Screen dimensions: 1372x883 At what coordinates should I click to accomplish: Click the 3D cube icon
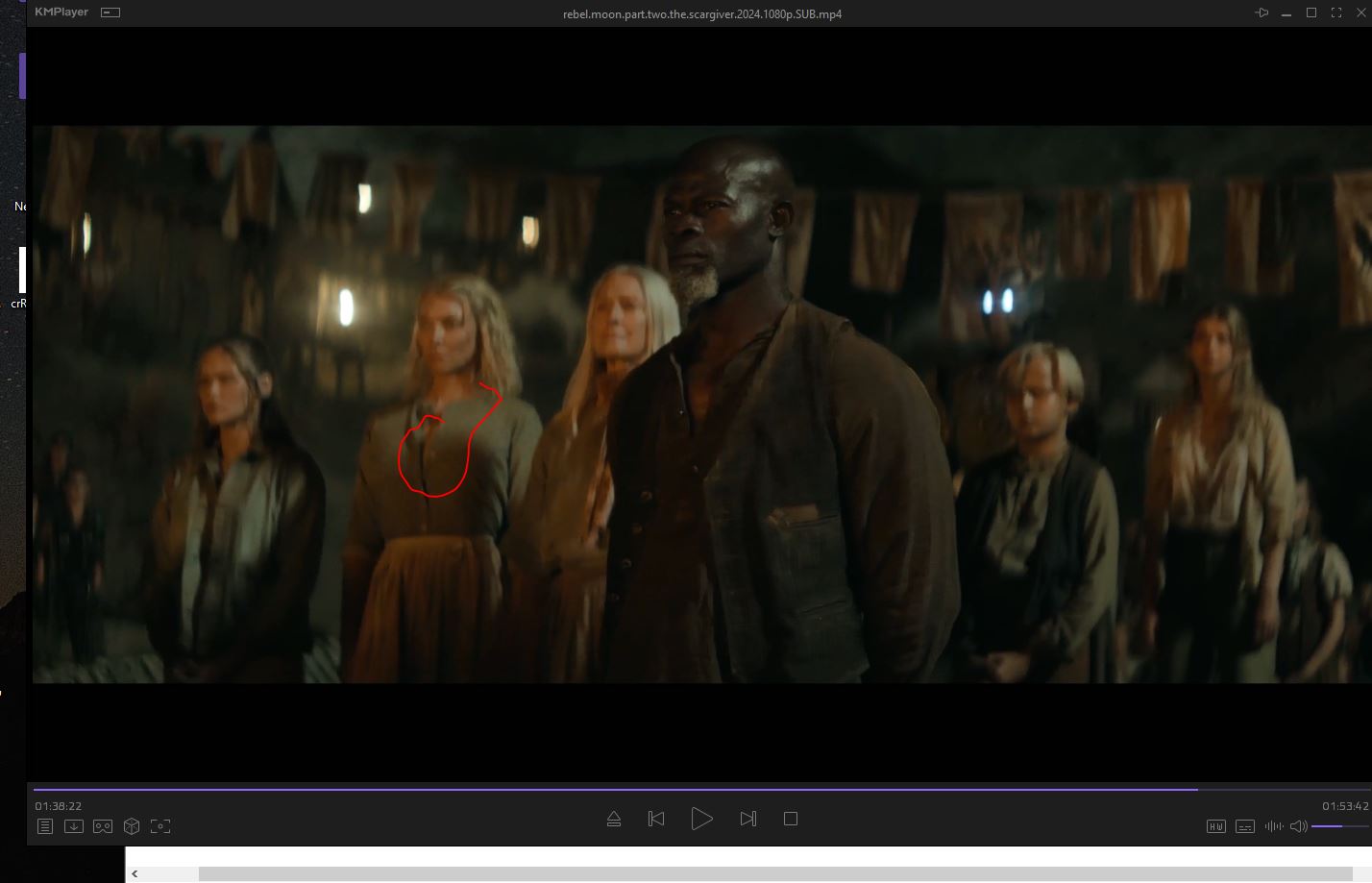[x=132, y=826]
